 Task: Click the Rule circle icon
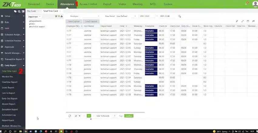click(2, 22)
